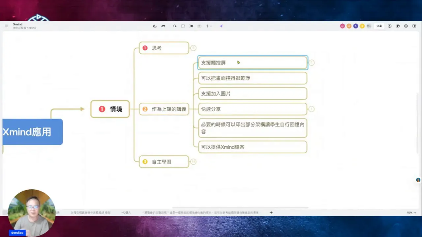
Task: Click the orange number 2 marker on 作為上課的講義
Action: tap(145, 109)
